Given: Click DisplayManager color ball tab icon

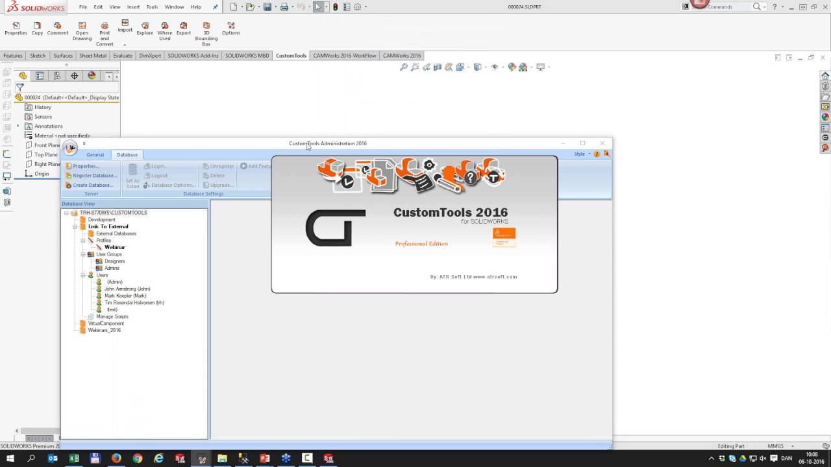Looking at the screenshot, I should (92, 76).
